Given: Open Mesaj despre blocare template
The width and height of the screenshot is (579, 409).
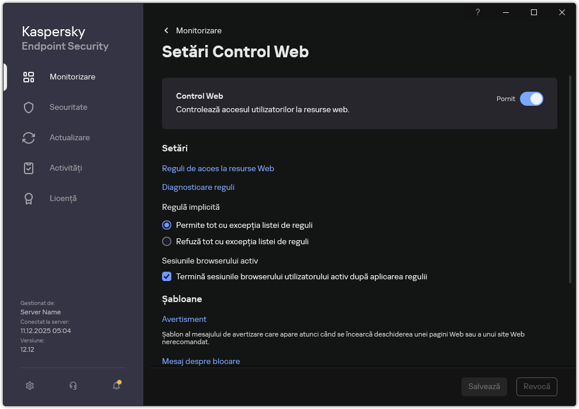Looking at the screenshot, I should pos(201,361).
